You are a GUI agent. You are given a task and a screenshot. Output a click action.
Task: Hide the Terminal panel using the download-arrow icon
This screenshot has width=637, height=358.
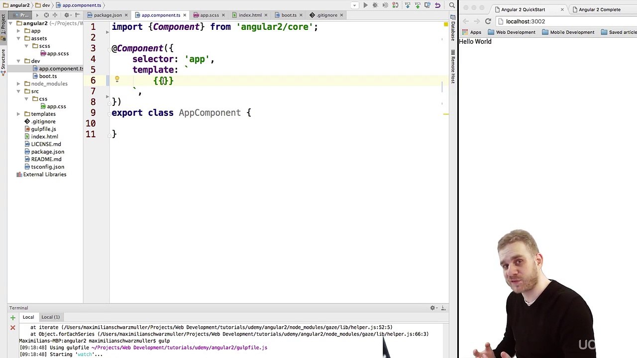point(443,308)
